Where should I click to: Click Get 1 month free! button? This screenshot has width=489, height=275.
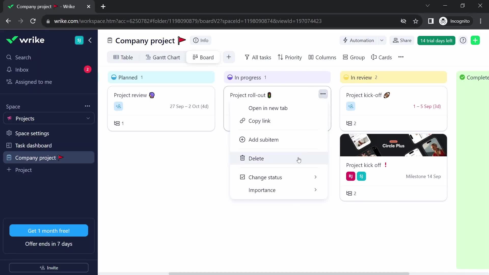coord(49,231)
